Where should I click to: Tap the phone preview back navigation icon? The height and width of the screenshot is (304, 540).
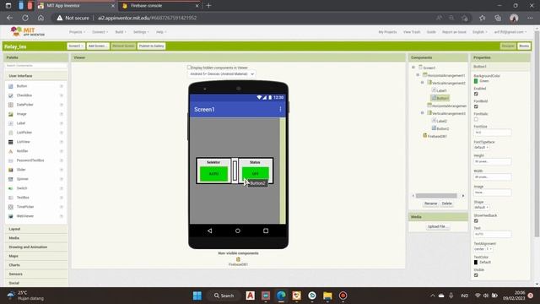click(x=210, y=231)
